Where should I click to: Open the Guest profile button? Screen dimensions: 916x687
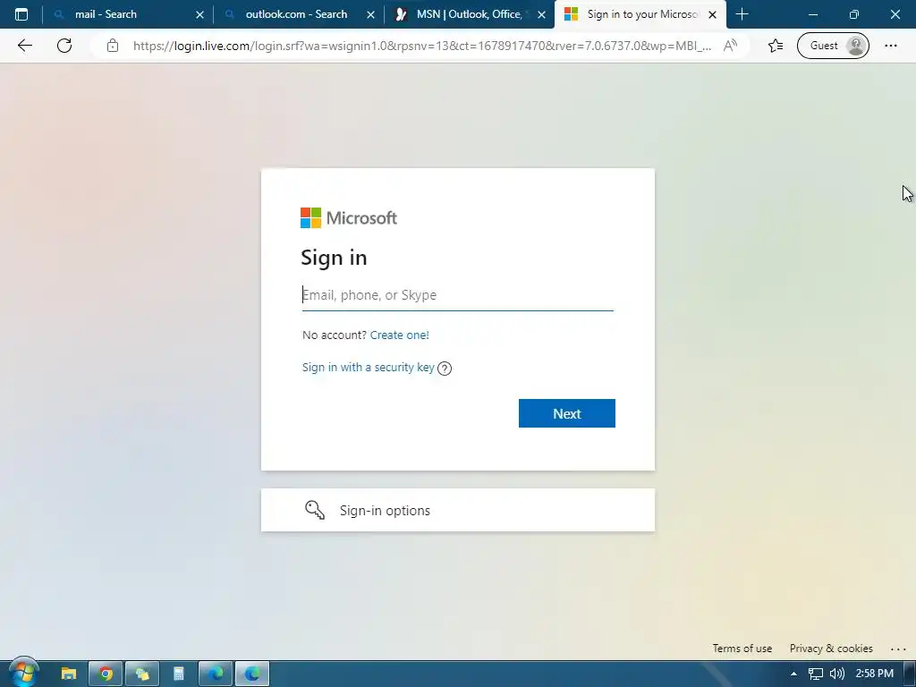point(833,46)
